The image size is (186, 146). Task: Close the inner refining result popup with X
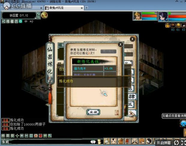tap(120, 44)
